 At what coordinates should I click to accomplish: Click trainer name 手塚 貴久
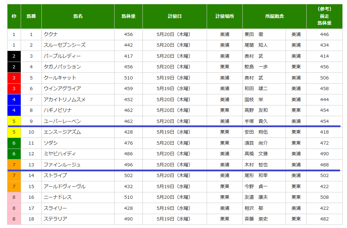point(256,121)
